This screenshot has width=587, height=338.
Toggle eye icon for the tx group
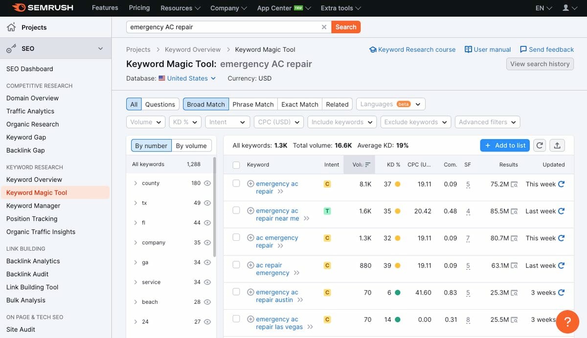tap(207, 203)
